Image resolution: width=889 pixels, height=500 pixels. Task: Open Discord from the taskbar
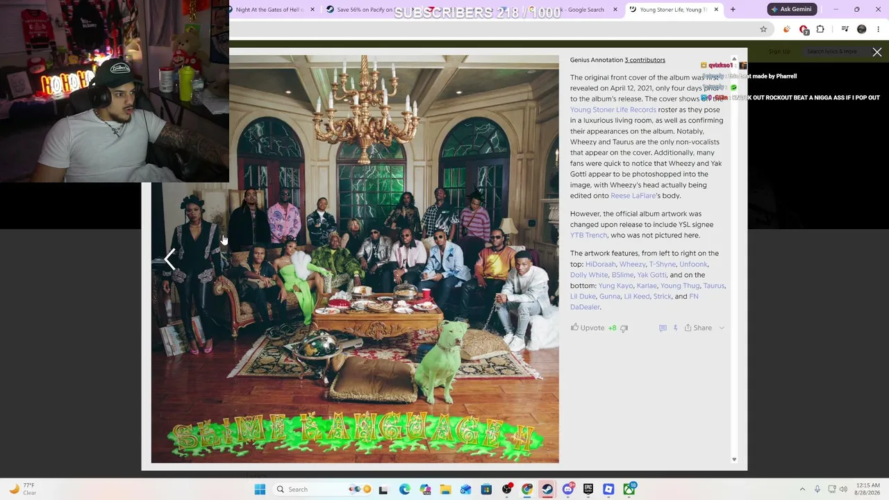click(568, 490)
